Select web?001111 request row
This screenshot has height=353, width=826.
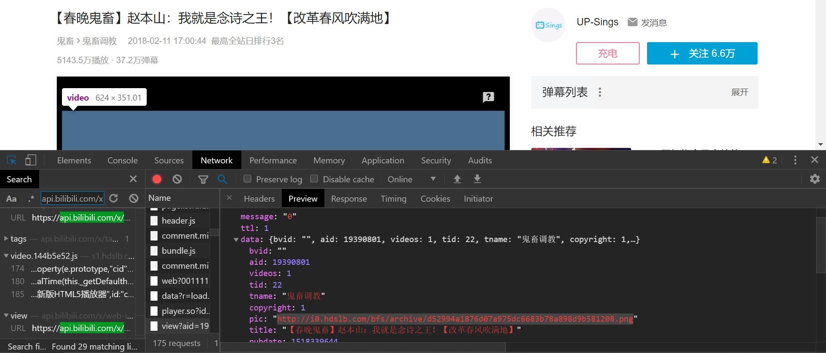pyautogui.click(x=180, y=281)
